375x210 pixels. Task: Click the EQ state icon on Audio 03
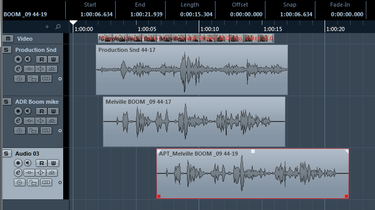click(x=41, y=172)
